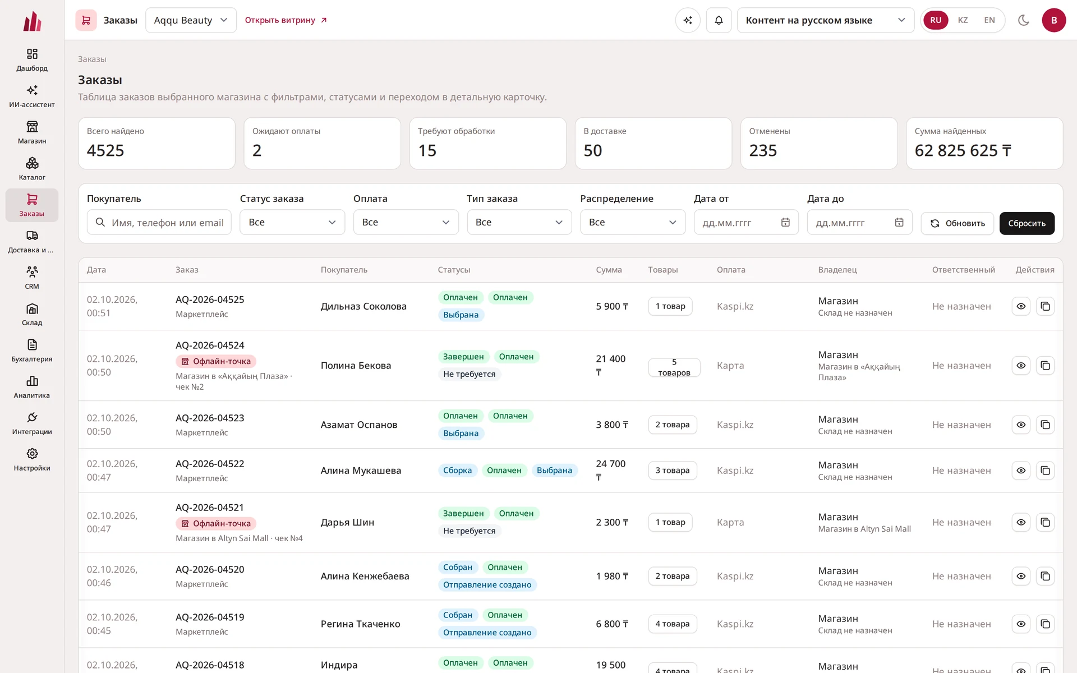Copy order AQ-2026-04525 with duplicate icon

click(1045, 306)
